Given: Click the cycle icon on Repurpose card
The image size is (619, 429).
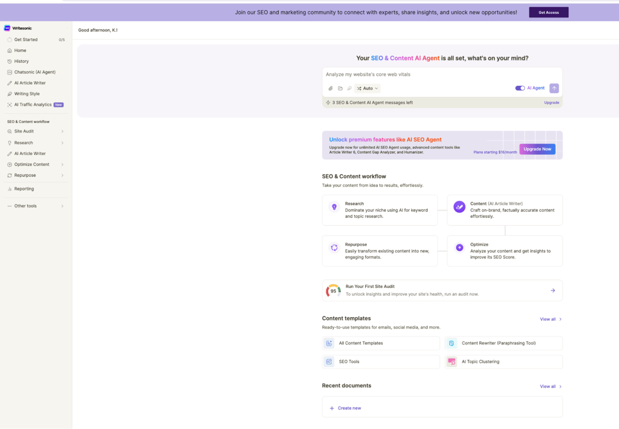Looking at the screenshot, I should (334, 247).
